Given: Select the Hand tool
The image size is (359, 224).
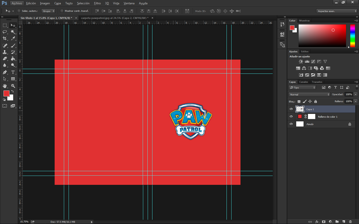Looking at the screenshot, I should (5, 86).
